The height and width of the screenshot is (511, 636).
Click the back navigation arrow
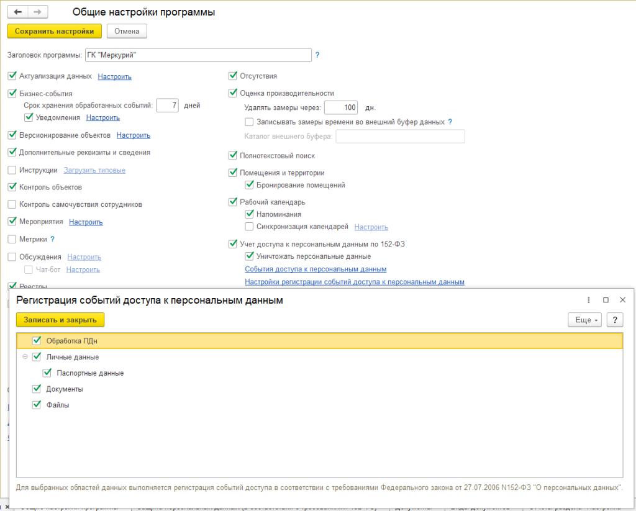coord(18,12)
